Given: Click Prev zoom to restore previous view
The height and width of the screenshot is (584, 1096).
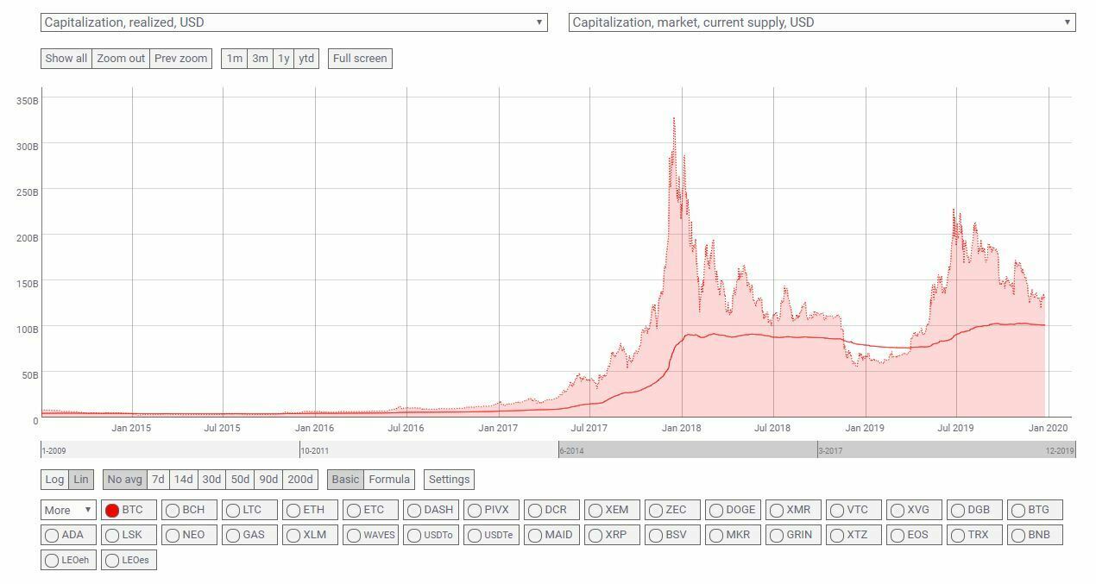Looking at the screenshot, I should point(180,59).
